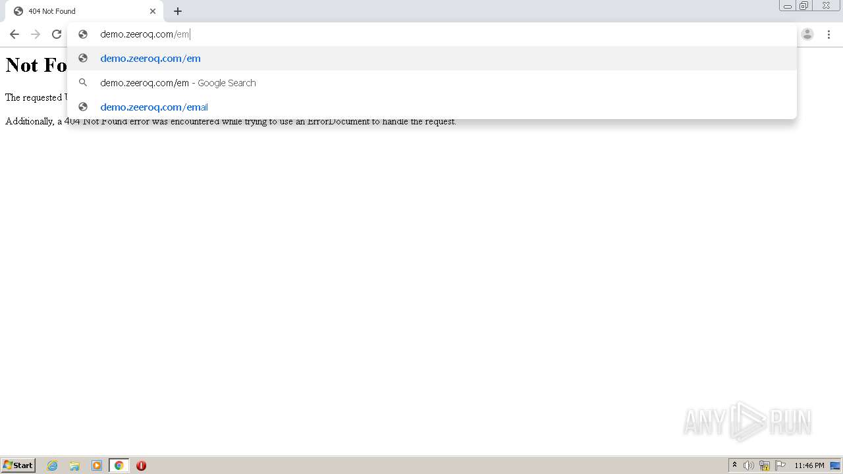Open Windows Media Player from taskbar

(97, 465)
